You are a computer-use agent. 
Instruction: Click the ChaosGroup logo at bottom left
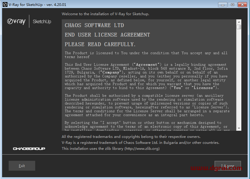29,148
